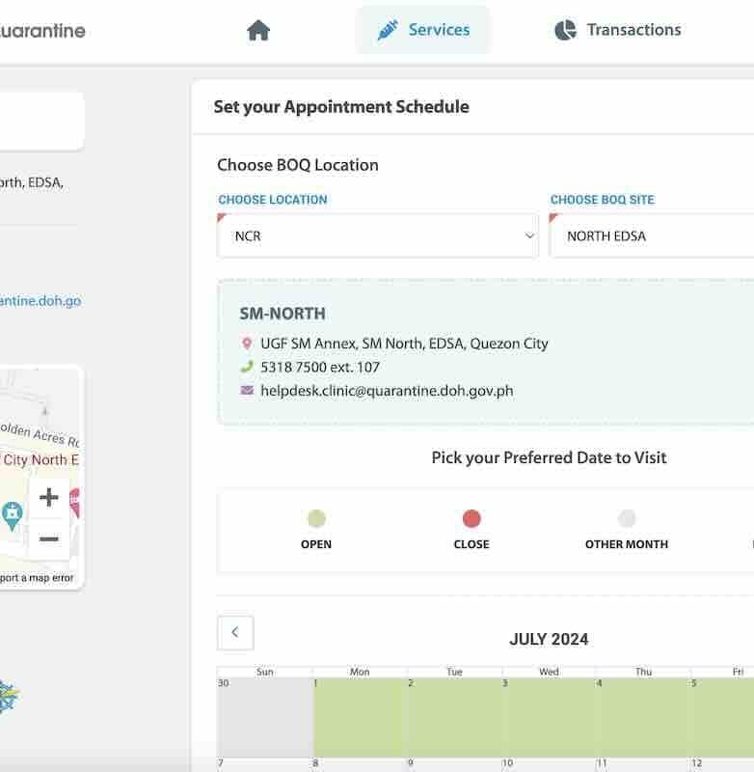Click the syringe Services icon
Image resolution: width=754 pixels, height=772 pixels.
click(x=388, y=30)
